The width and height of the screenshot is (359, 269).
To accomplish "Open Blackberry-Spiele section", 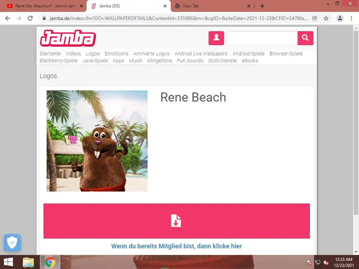I will tap(59, 61).
